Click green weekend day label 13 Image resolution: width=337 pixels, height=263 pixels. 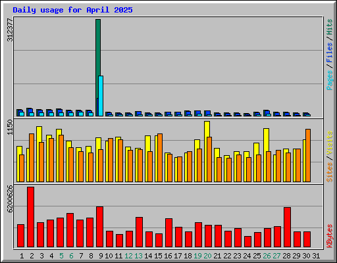click(x=138, y=256)
